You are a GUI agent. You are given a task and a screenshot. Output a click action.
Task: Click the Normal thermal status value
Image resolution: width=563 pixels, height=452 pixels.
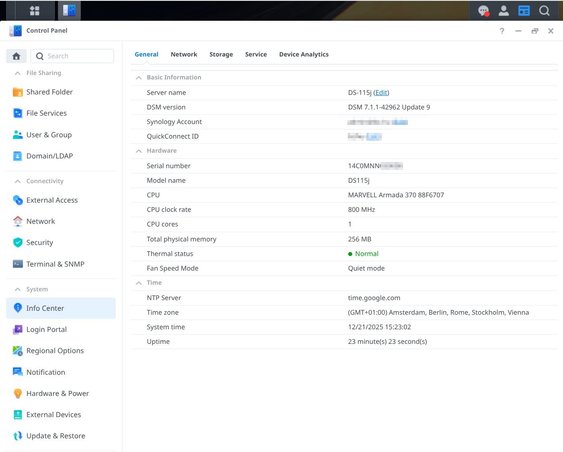367,254
